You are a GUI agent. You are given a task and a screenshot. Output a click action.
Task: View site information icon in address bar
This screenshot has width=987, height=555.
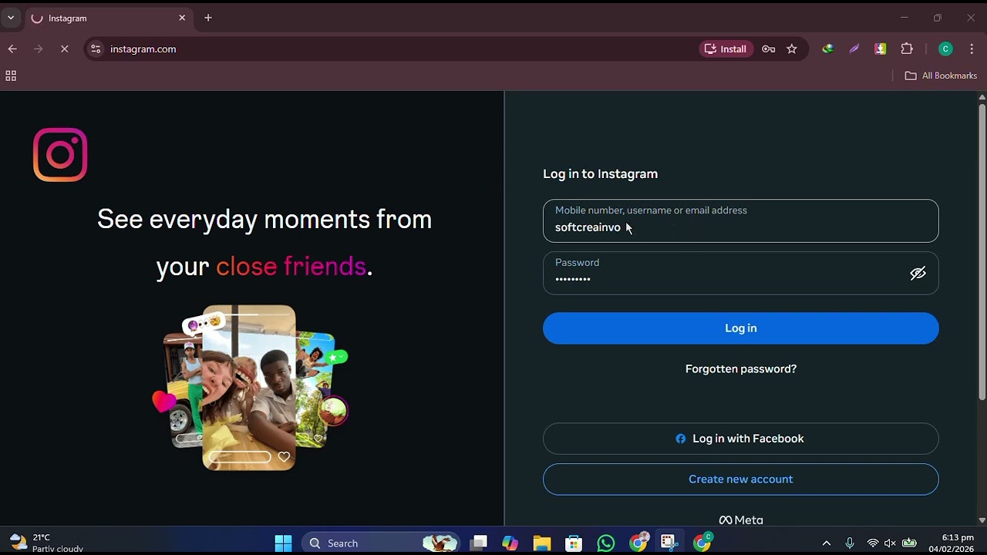tap(96, 49)
